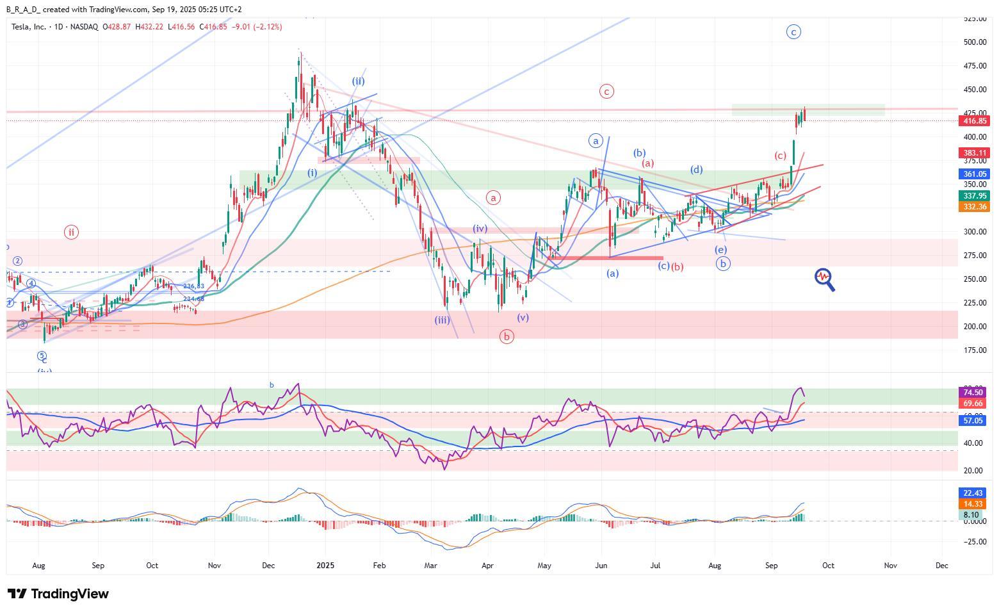Click the O428.87 open value
This screenshot has height=613, width=999.
pyautogui.click(x=117, y=27)
